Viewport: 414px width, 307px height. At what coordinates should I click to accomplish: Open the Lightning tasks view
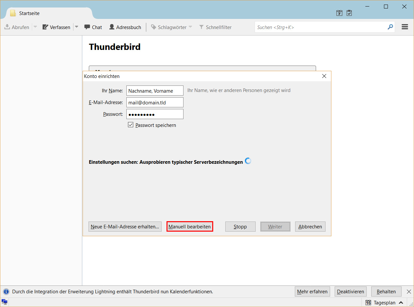click(349, 13)
